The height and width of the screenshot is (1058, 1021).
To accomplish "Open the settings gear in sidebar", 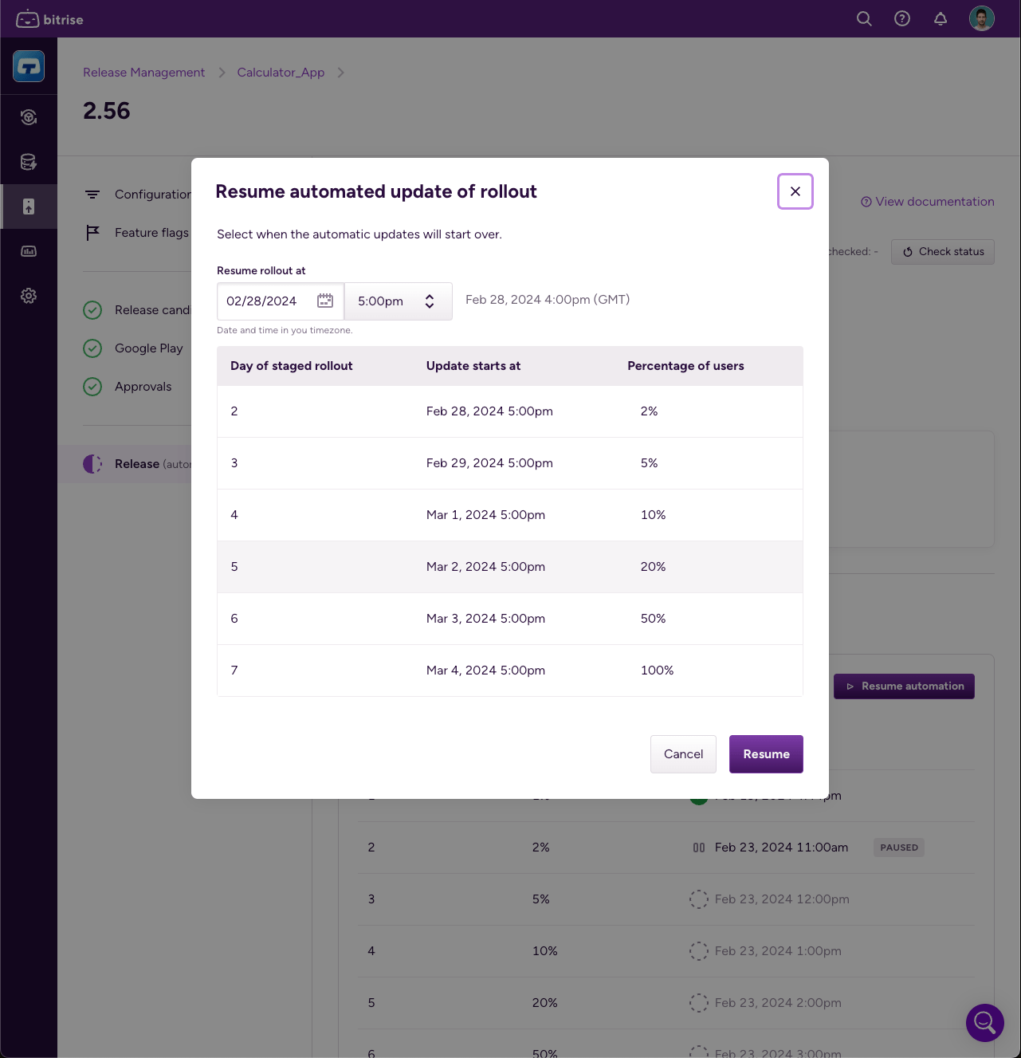I will [x=29, y=296].
